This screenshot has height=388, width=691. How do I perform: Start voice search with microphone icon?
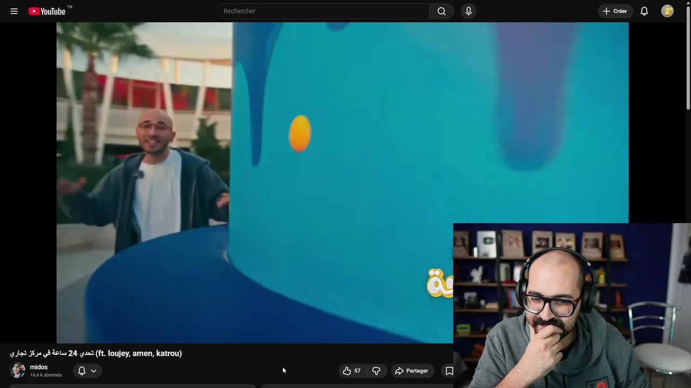point(469,11)
